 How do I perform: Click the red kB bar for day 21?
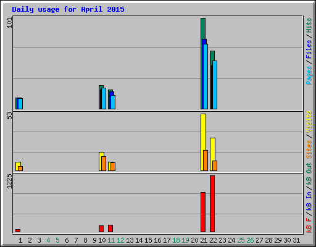(203, 212)
